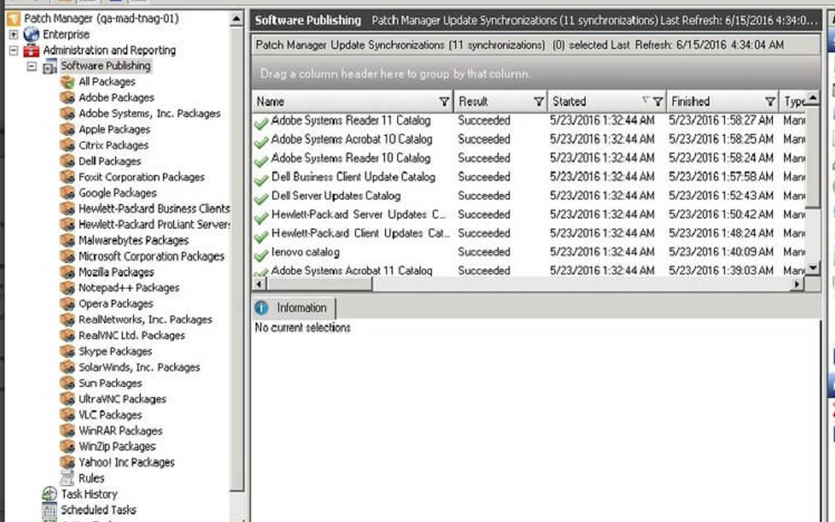
Task: Click the Skype Packages box icon
Action: click(67, 352)
